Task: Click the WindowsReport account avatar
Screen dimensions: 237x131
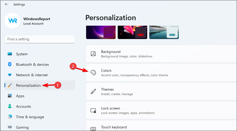Action: (12, 21)
